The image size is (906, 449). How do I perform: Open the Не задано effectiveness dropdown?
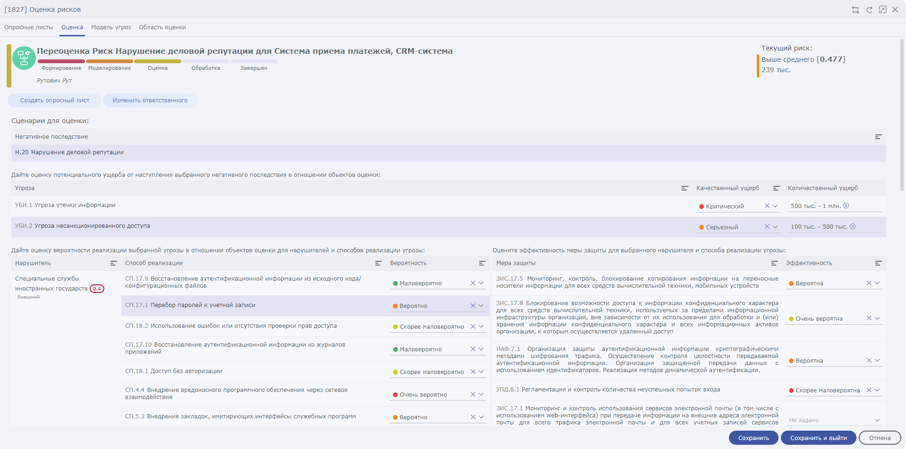coord(877,420)
